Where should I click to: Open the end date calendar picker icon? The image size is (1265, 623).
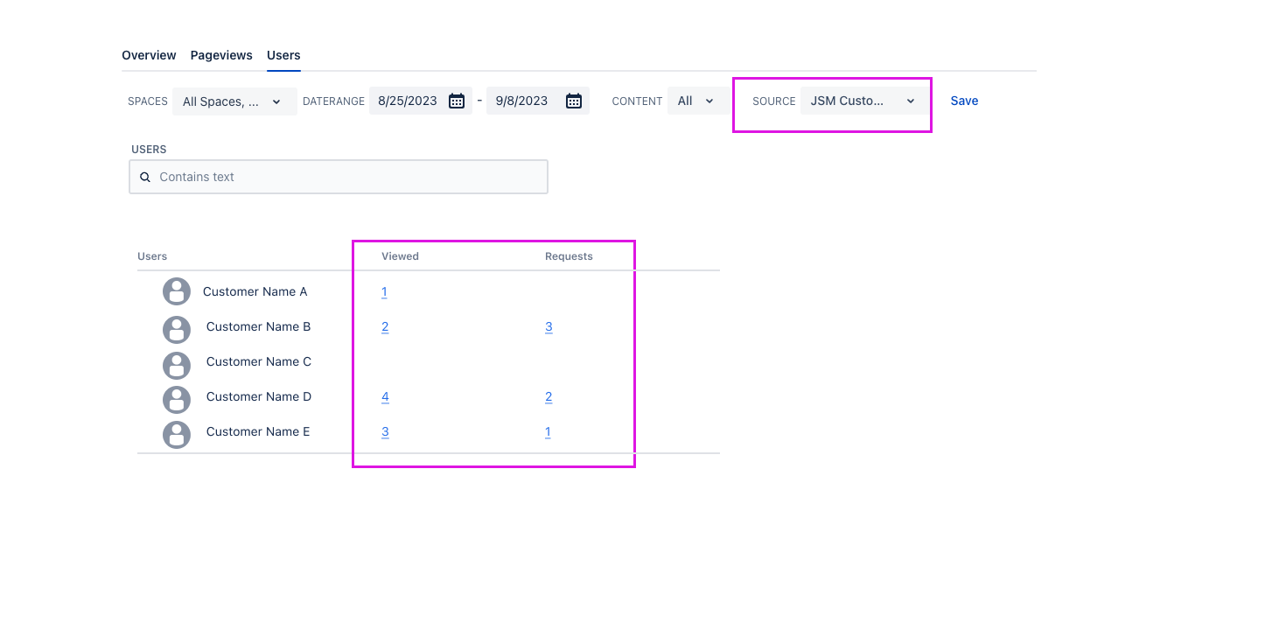574,101
